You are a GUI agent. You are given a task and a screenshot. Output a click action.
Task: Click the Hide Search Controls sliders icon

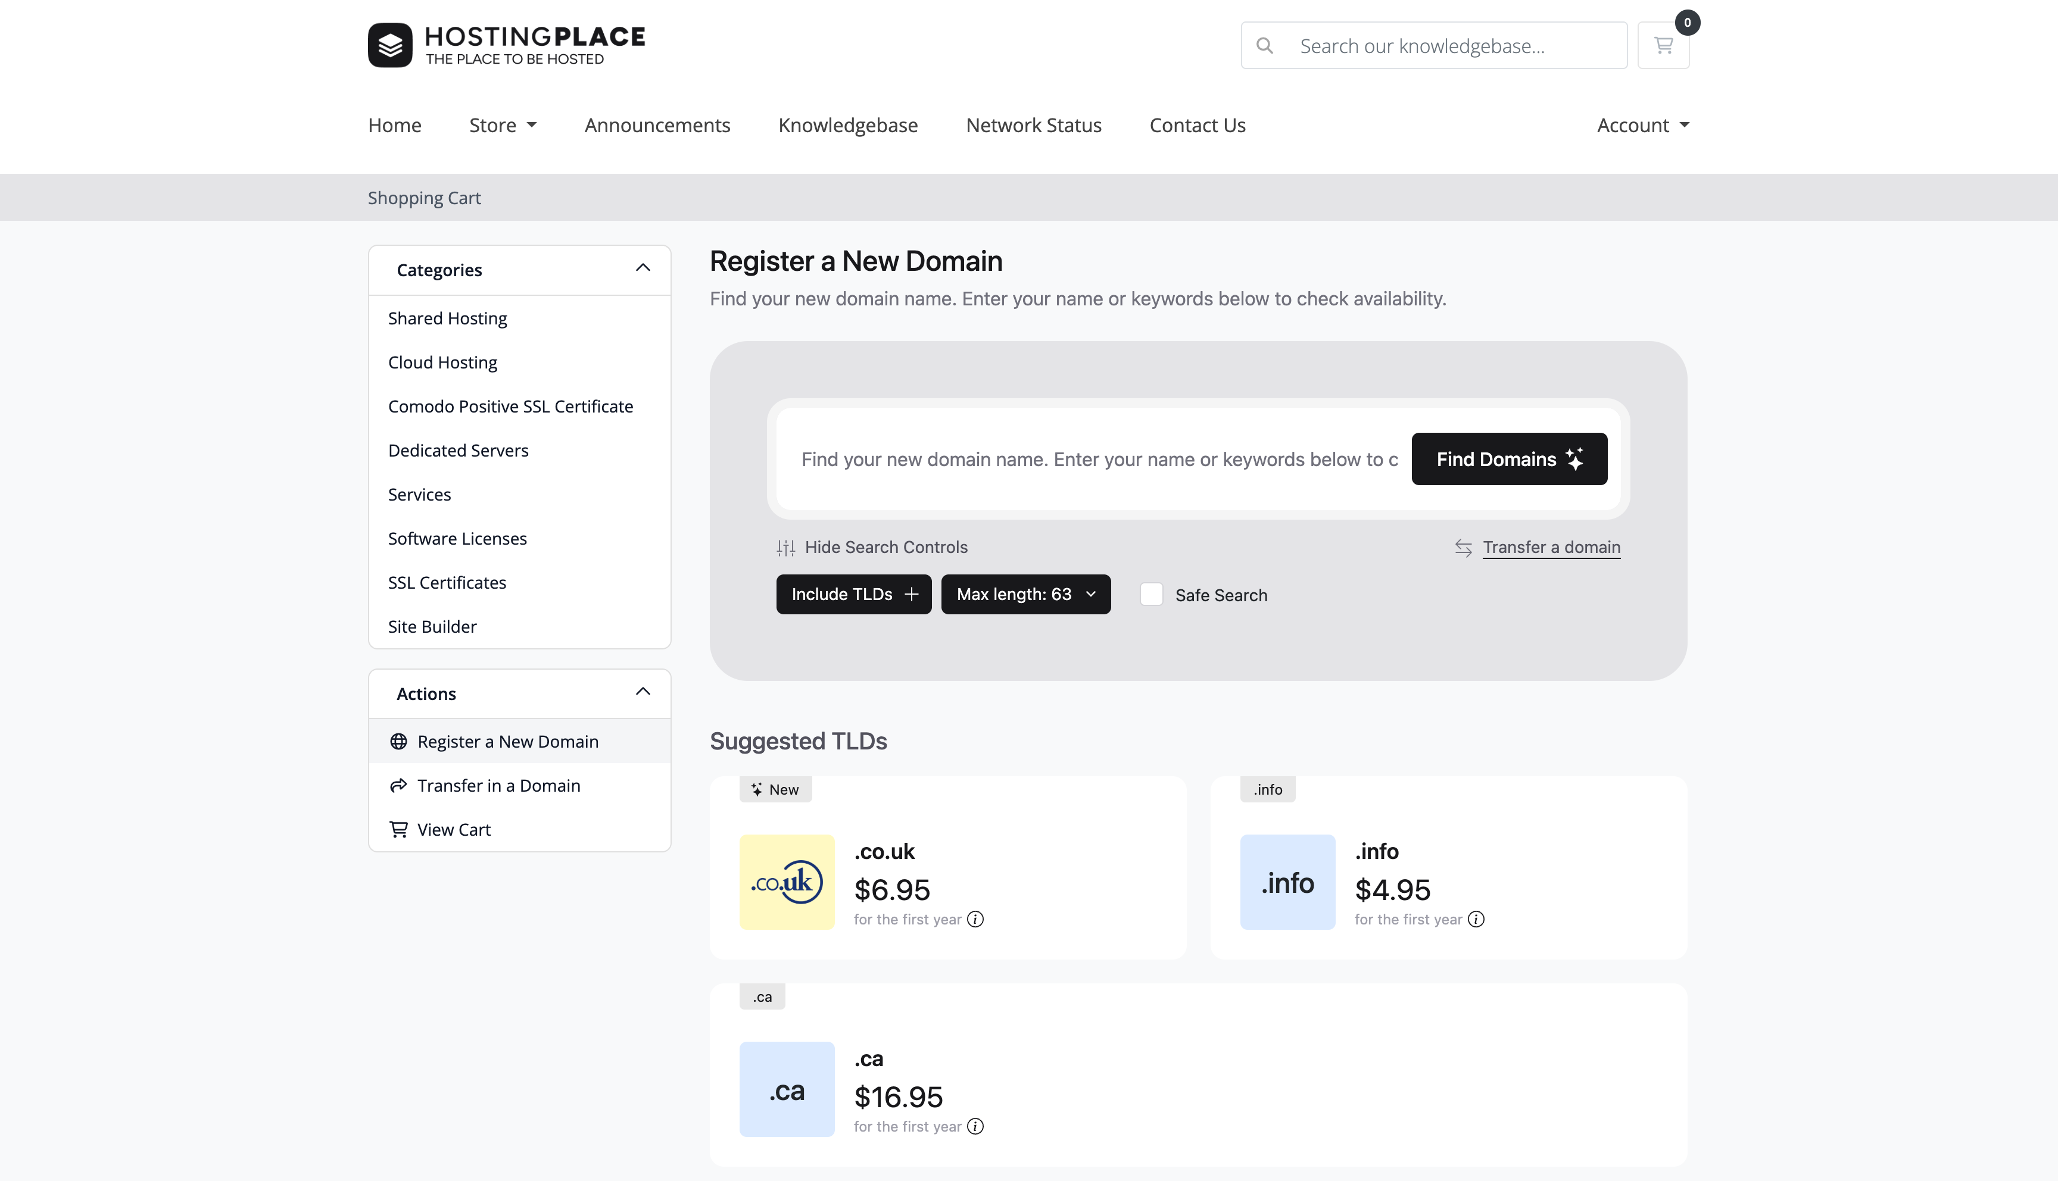click(x=785, y=548)
